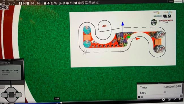Click the Save floppy disk icon
Screen dimensions: 184x104
(x=4, y=3)
